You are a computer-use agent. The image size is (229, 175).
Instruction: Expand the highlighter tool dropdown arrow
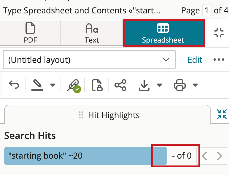pos(53,85)
